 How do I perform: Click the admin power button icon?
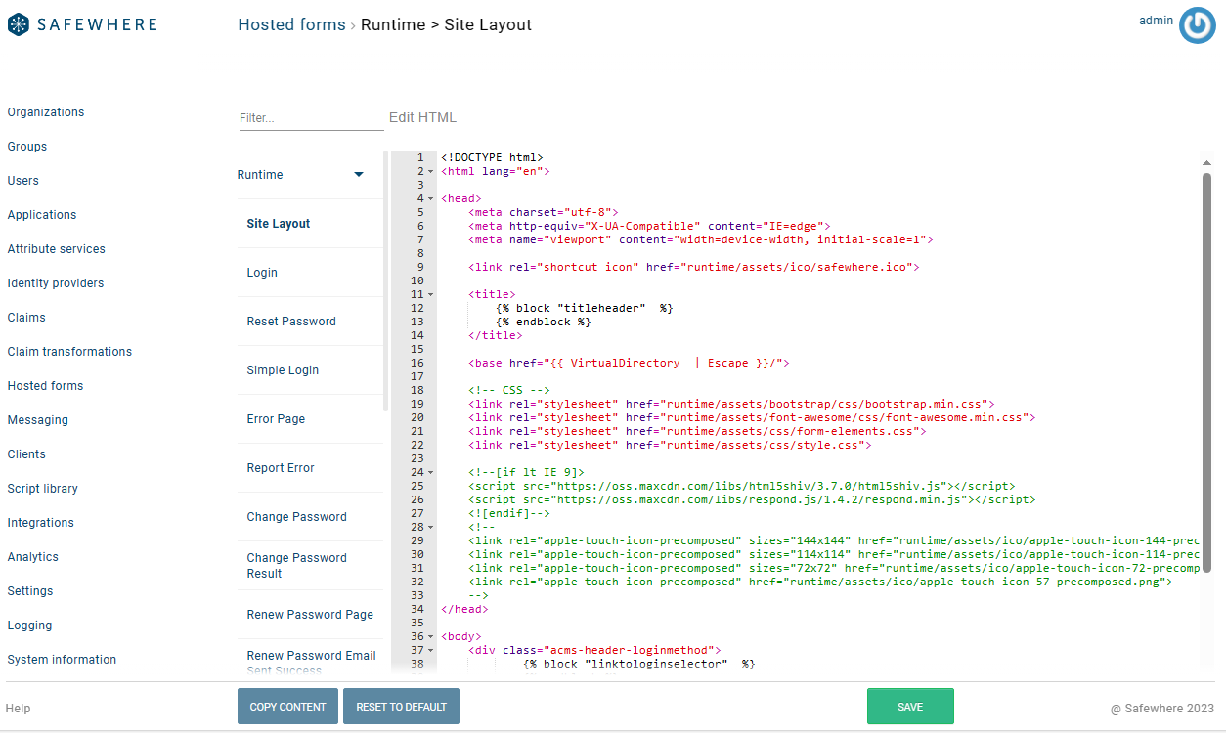[1197, 25]
